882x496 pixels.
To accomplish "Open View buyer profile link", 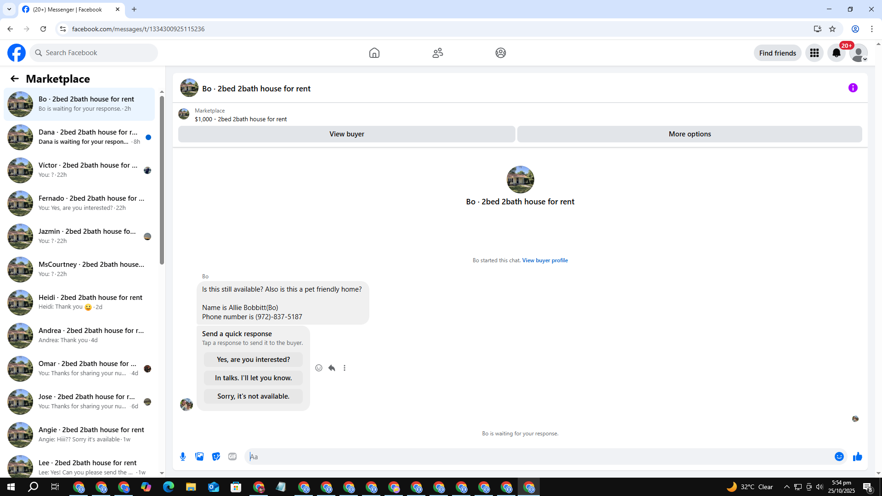I will click(x=545, y=260).
